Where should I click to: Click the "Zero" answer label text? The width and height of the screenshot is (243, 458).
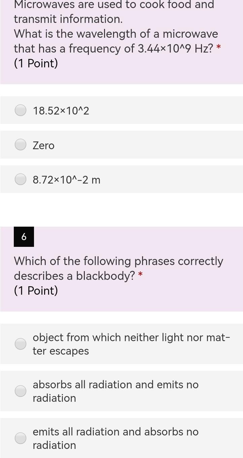(x=43, y=145)
